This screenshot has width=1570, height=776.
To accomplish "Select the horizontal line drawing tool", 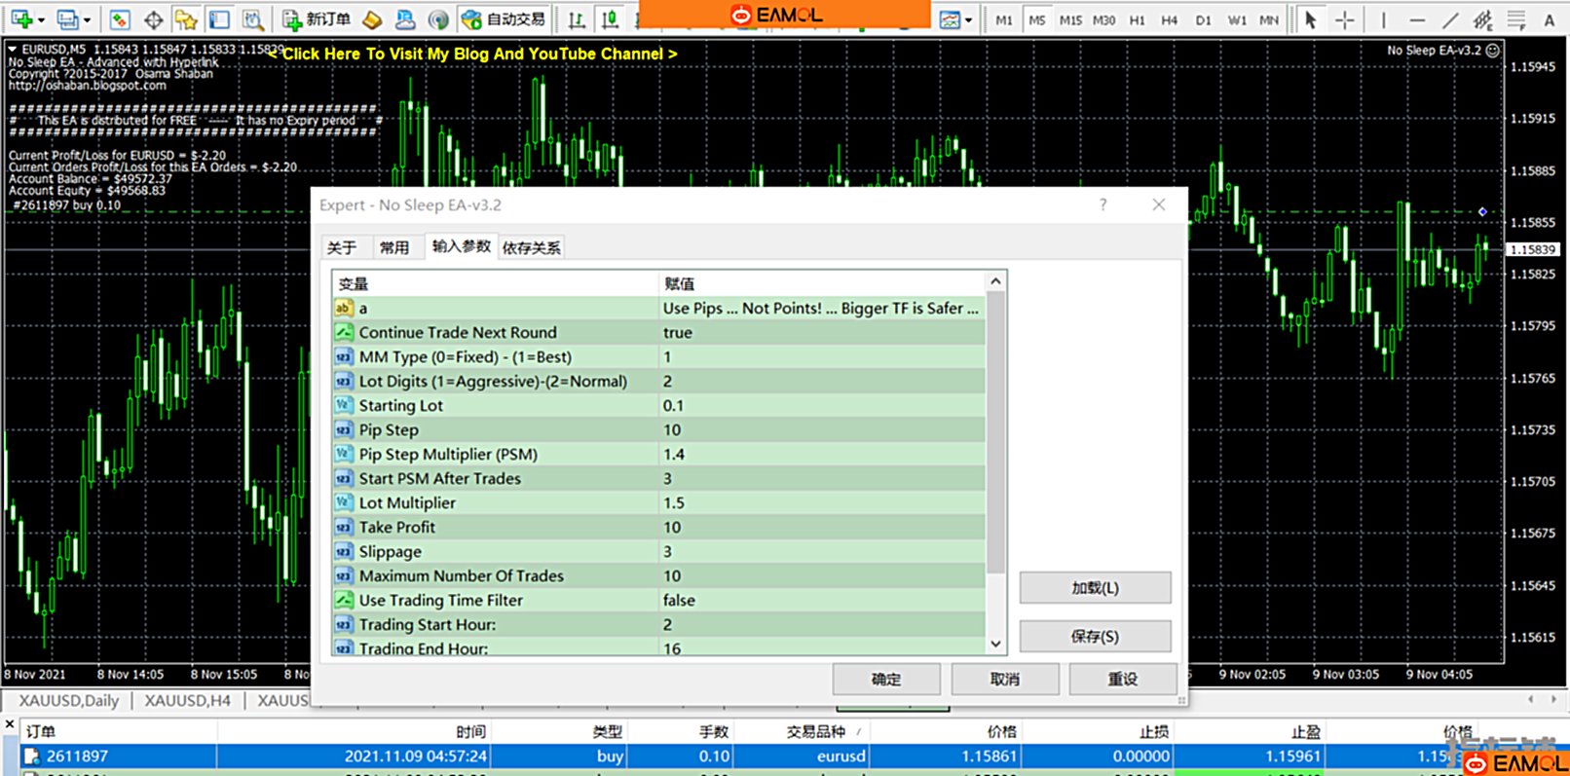I will coord(1417,19).
